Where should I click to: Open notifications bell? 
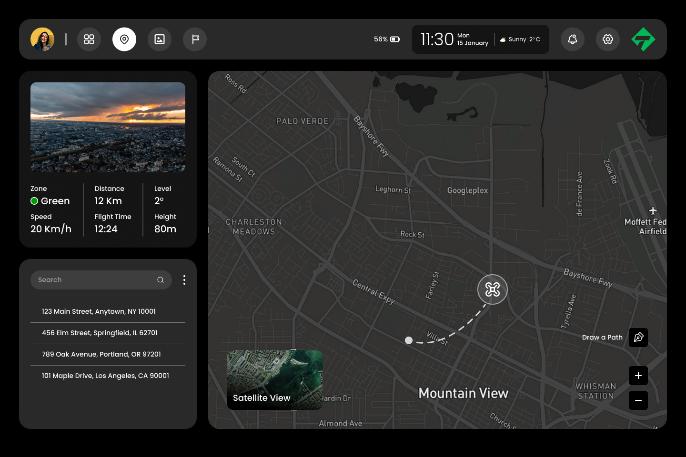[x=573, y=39]
